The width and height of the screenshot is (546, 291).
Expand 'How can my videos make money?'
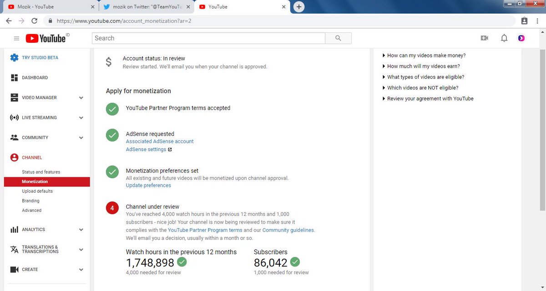click(x=424, y=55)
